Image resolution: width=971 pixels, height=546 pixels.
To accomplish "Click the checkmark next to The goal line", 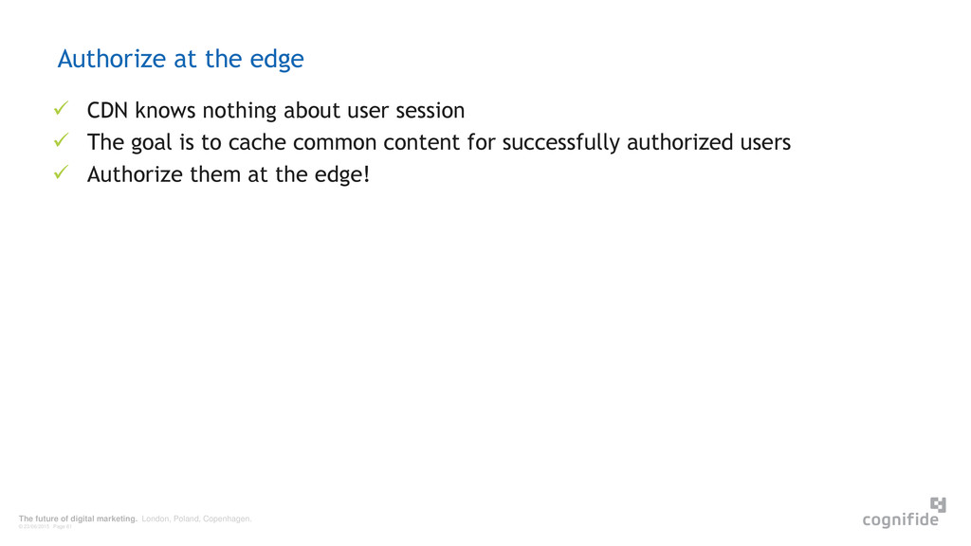I will tap(61, 140).
